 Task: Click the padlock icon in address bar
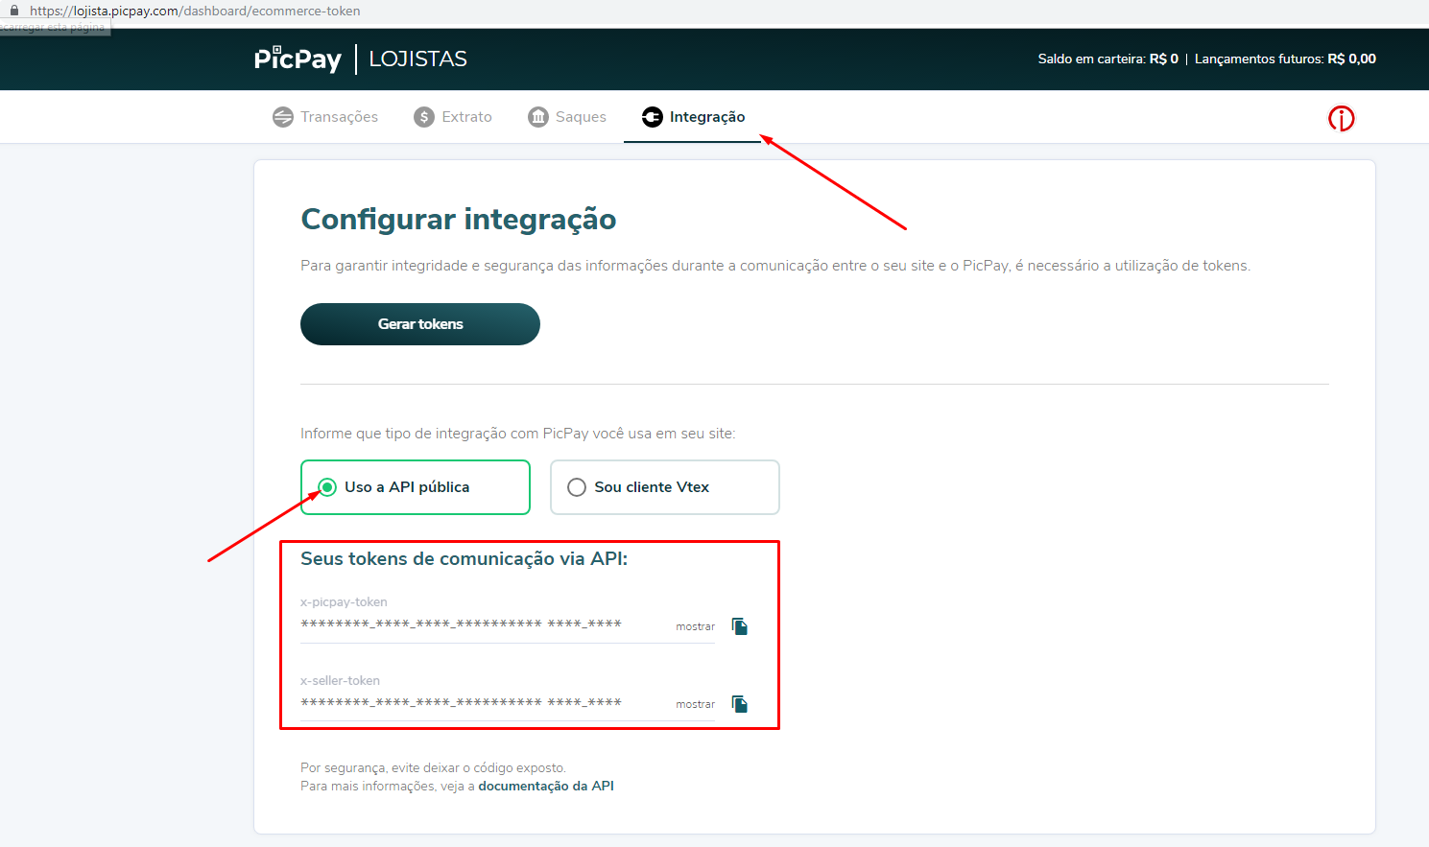click(x=13, y=11)
